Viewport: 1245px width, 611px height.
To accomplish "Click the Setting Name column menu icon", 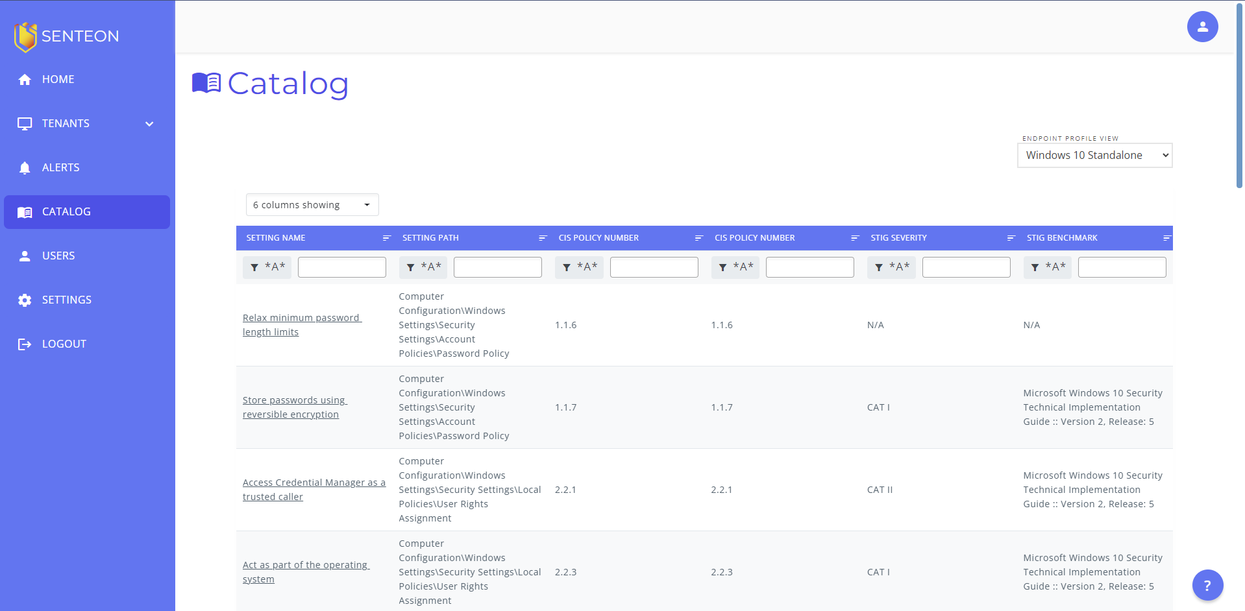I will tap(387, 238).
